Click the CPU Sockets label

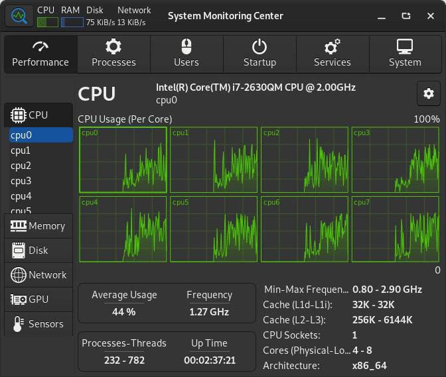tap(291, 335)
